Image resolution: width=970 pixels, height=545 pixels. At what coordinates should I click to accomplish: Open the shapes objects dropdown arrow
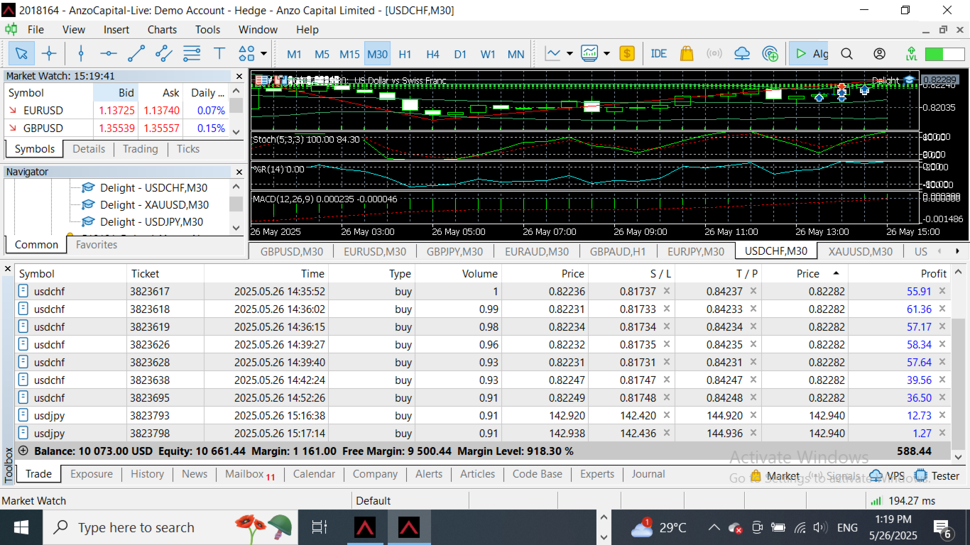click(x=264, y=53)
